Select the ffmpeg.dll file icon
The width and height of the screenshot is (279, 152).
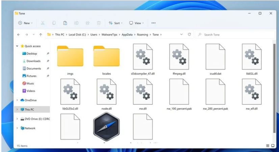(179, 57)
